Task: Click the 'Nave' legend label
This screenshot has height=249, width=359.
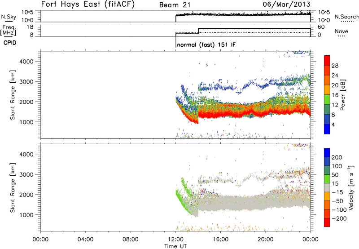Action: pos(341,31)
